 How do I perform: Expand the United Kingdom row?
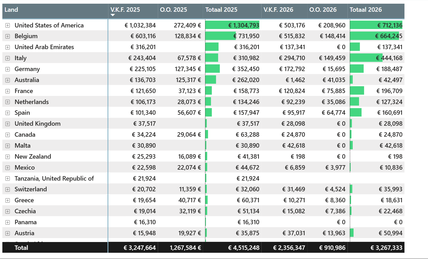[x=8, y=124]
